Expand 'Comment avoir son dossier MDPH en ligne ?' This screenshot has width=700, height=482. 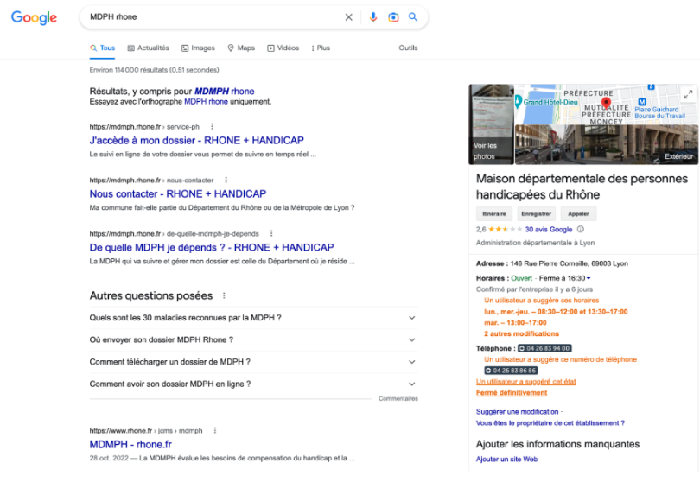pyautogui.click(x=253, y=384)
